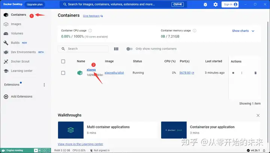This screenshot has width=270, height=153.
Task: Pause the Docker engine
Action: click(40, 150)
